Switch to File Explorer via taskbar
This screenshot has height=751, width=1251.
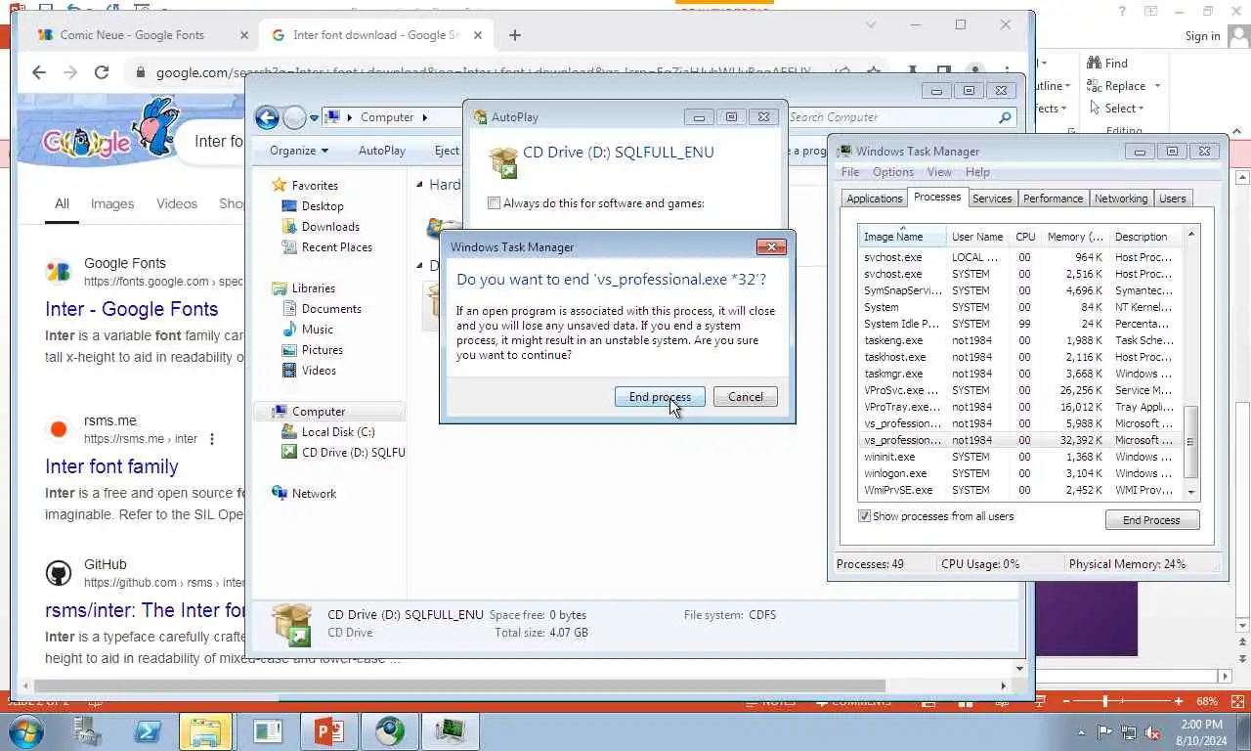206,730
